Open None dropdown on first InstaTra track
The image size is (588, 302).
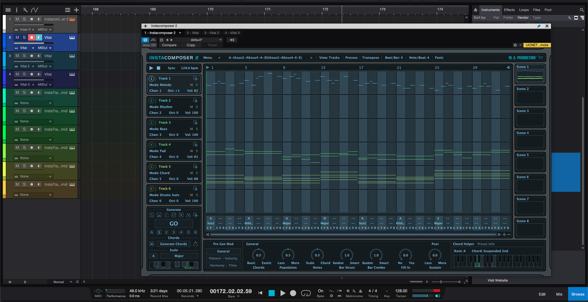(33, 103)
